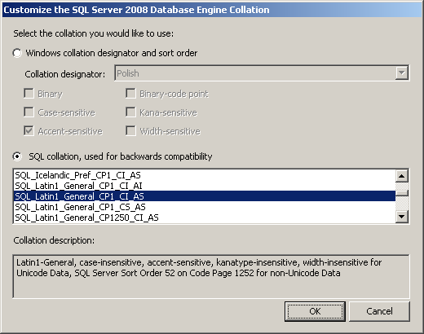Toggle the Accent-sensitive checkbox
Viewport: 424px width, 334px height.
[x=29, y=131]
